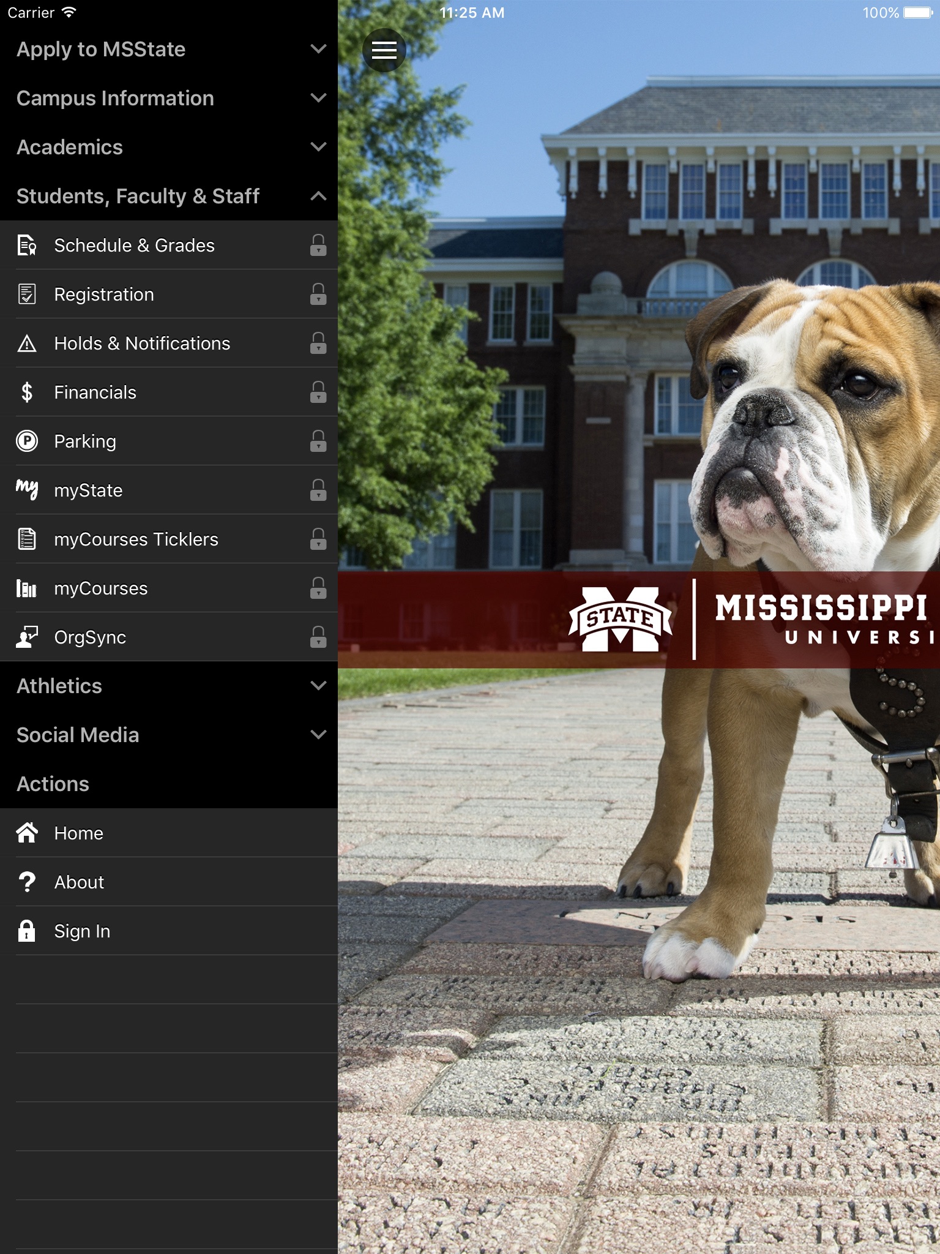
Task: Collapse Students, Faculty & Staff chevron
Action: pyautogui.click(x=318, y=196)
